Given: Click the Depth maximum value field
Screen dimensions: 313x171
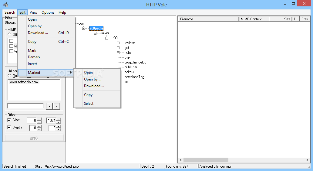Looking at the screenshot, I should 52,128.
